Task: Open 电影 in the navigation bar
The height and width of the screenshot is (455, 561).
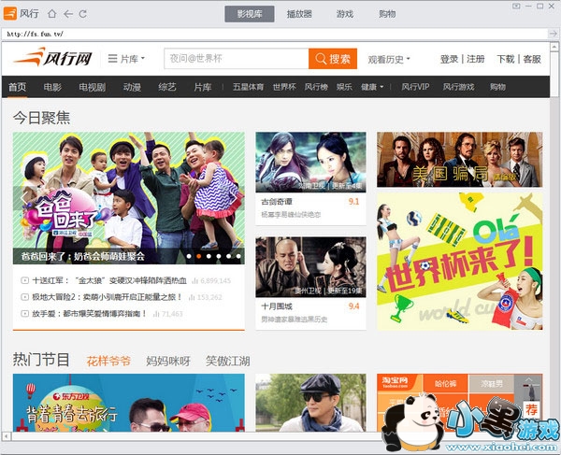Action: [52, 87]
